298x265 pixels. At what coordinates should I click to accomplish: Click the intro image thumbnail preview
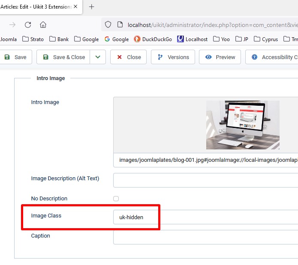coord(243,125)
